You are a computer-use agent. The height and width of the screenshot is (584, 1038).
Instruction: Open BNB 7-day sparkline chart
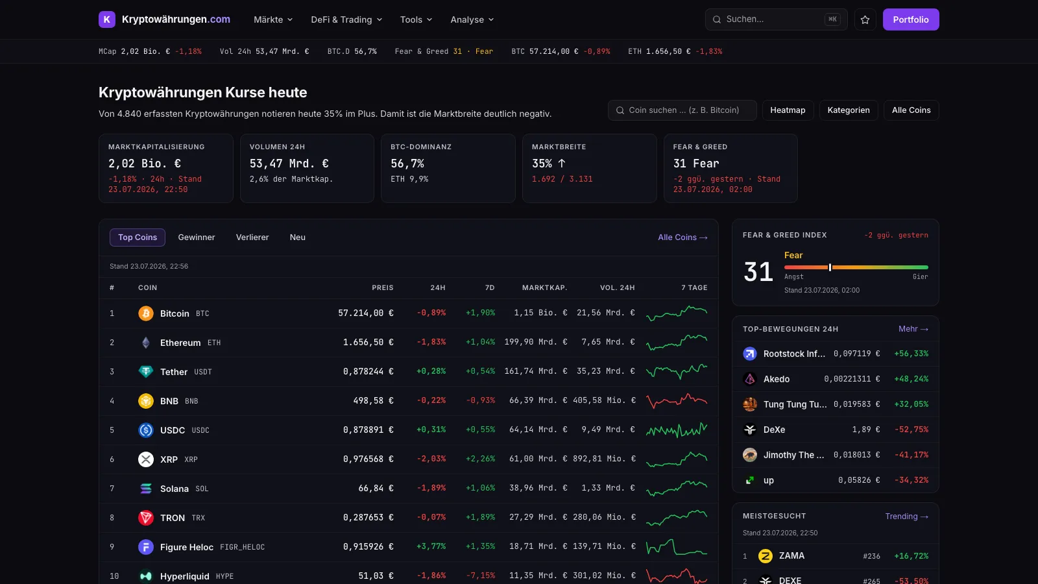click(x=677, y=401)
